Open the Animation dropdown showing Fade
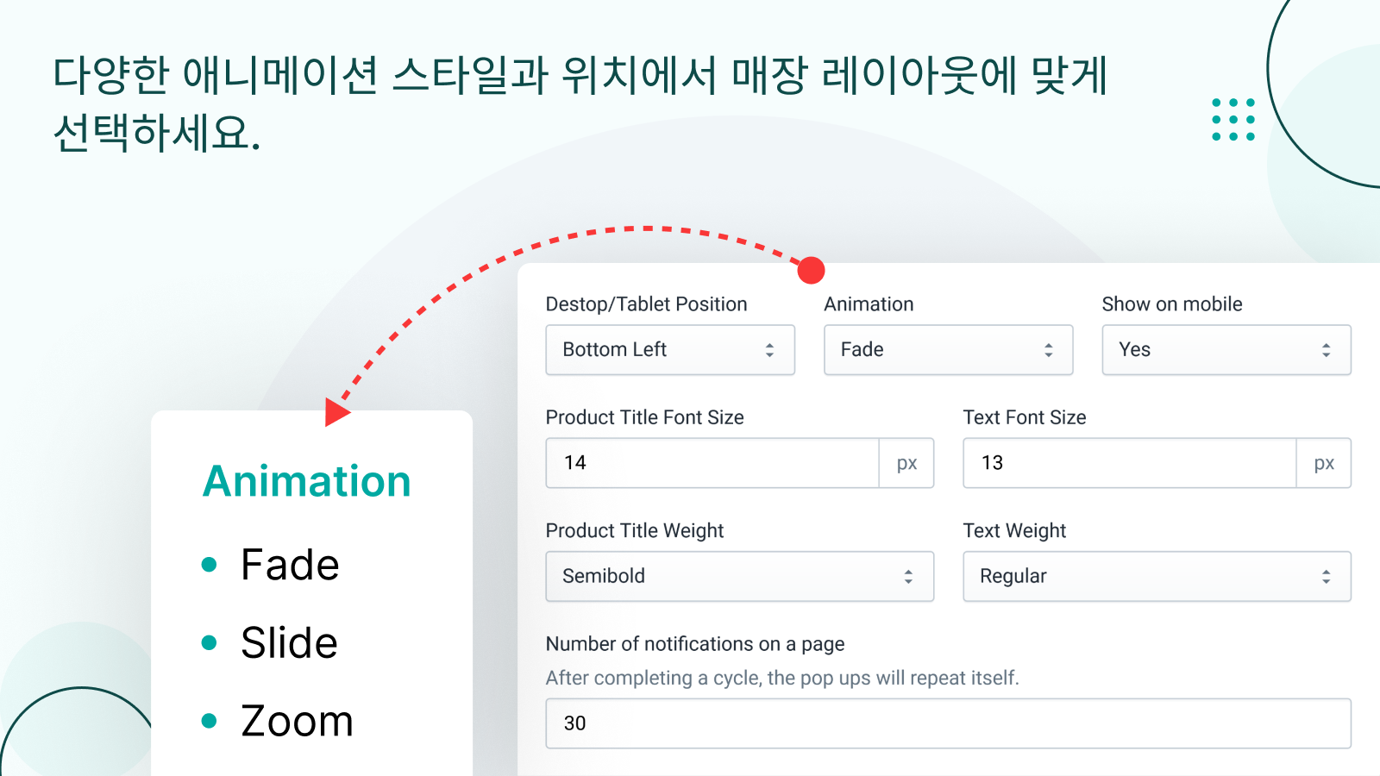 [948, 350]
